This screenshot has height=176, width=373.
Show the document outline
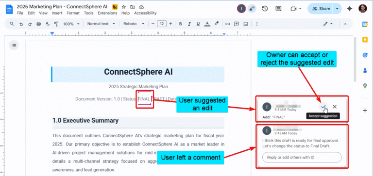tap(14, 45)
